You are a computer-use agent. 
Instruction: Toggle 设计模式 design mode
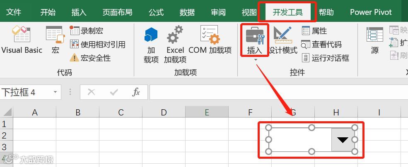pyautogui.click(x=283, y=40)
